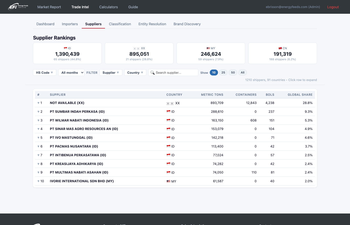350x225 pixels.
Task: Click the Malaysia flag for Ivorie International row
Action: pos(168,181)
